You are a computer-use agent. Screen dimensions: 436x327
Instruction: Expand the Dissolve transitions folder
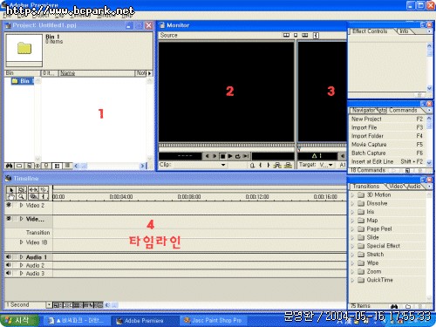click(352, 203)
